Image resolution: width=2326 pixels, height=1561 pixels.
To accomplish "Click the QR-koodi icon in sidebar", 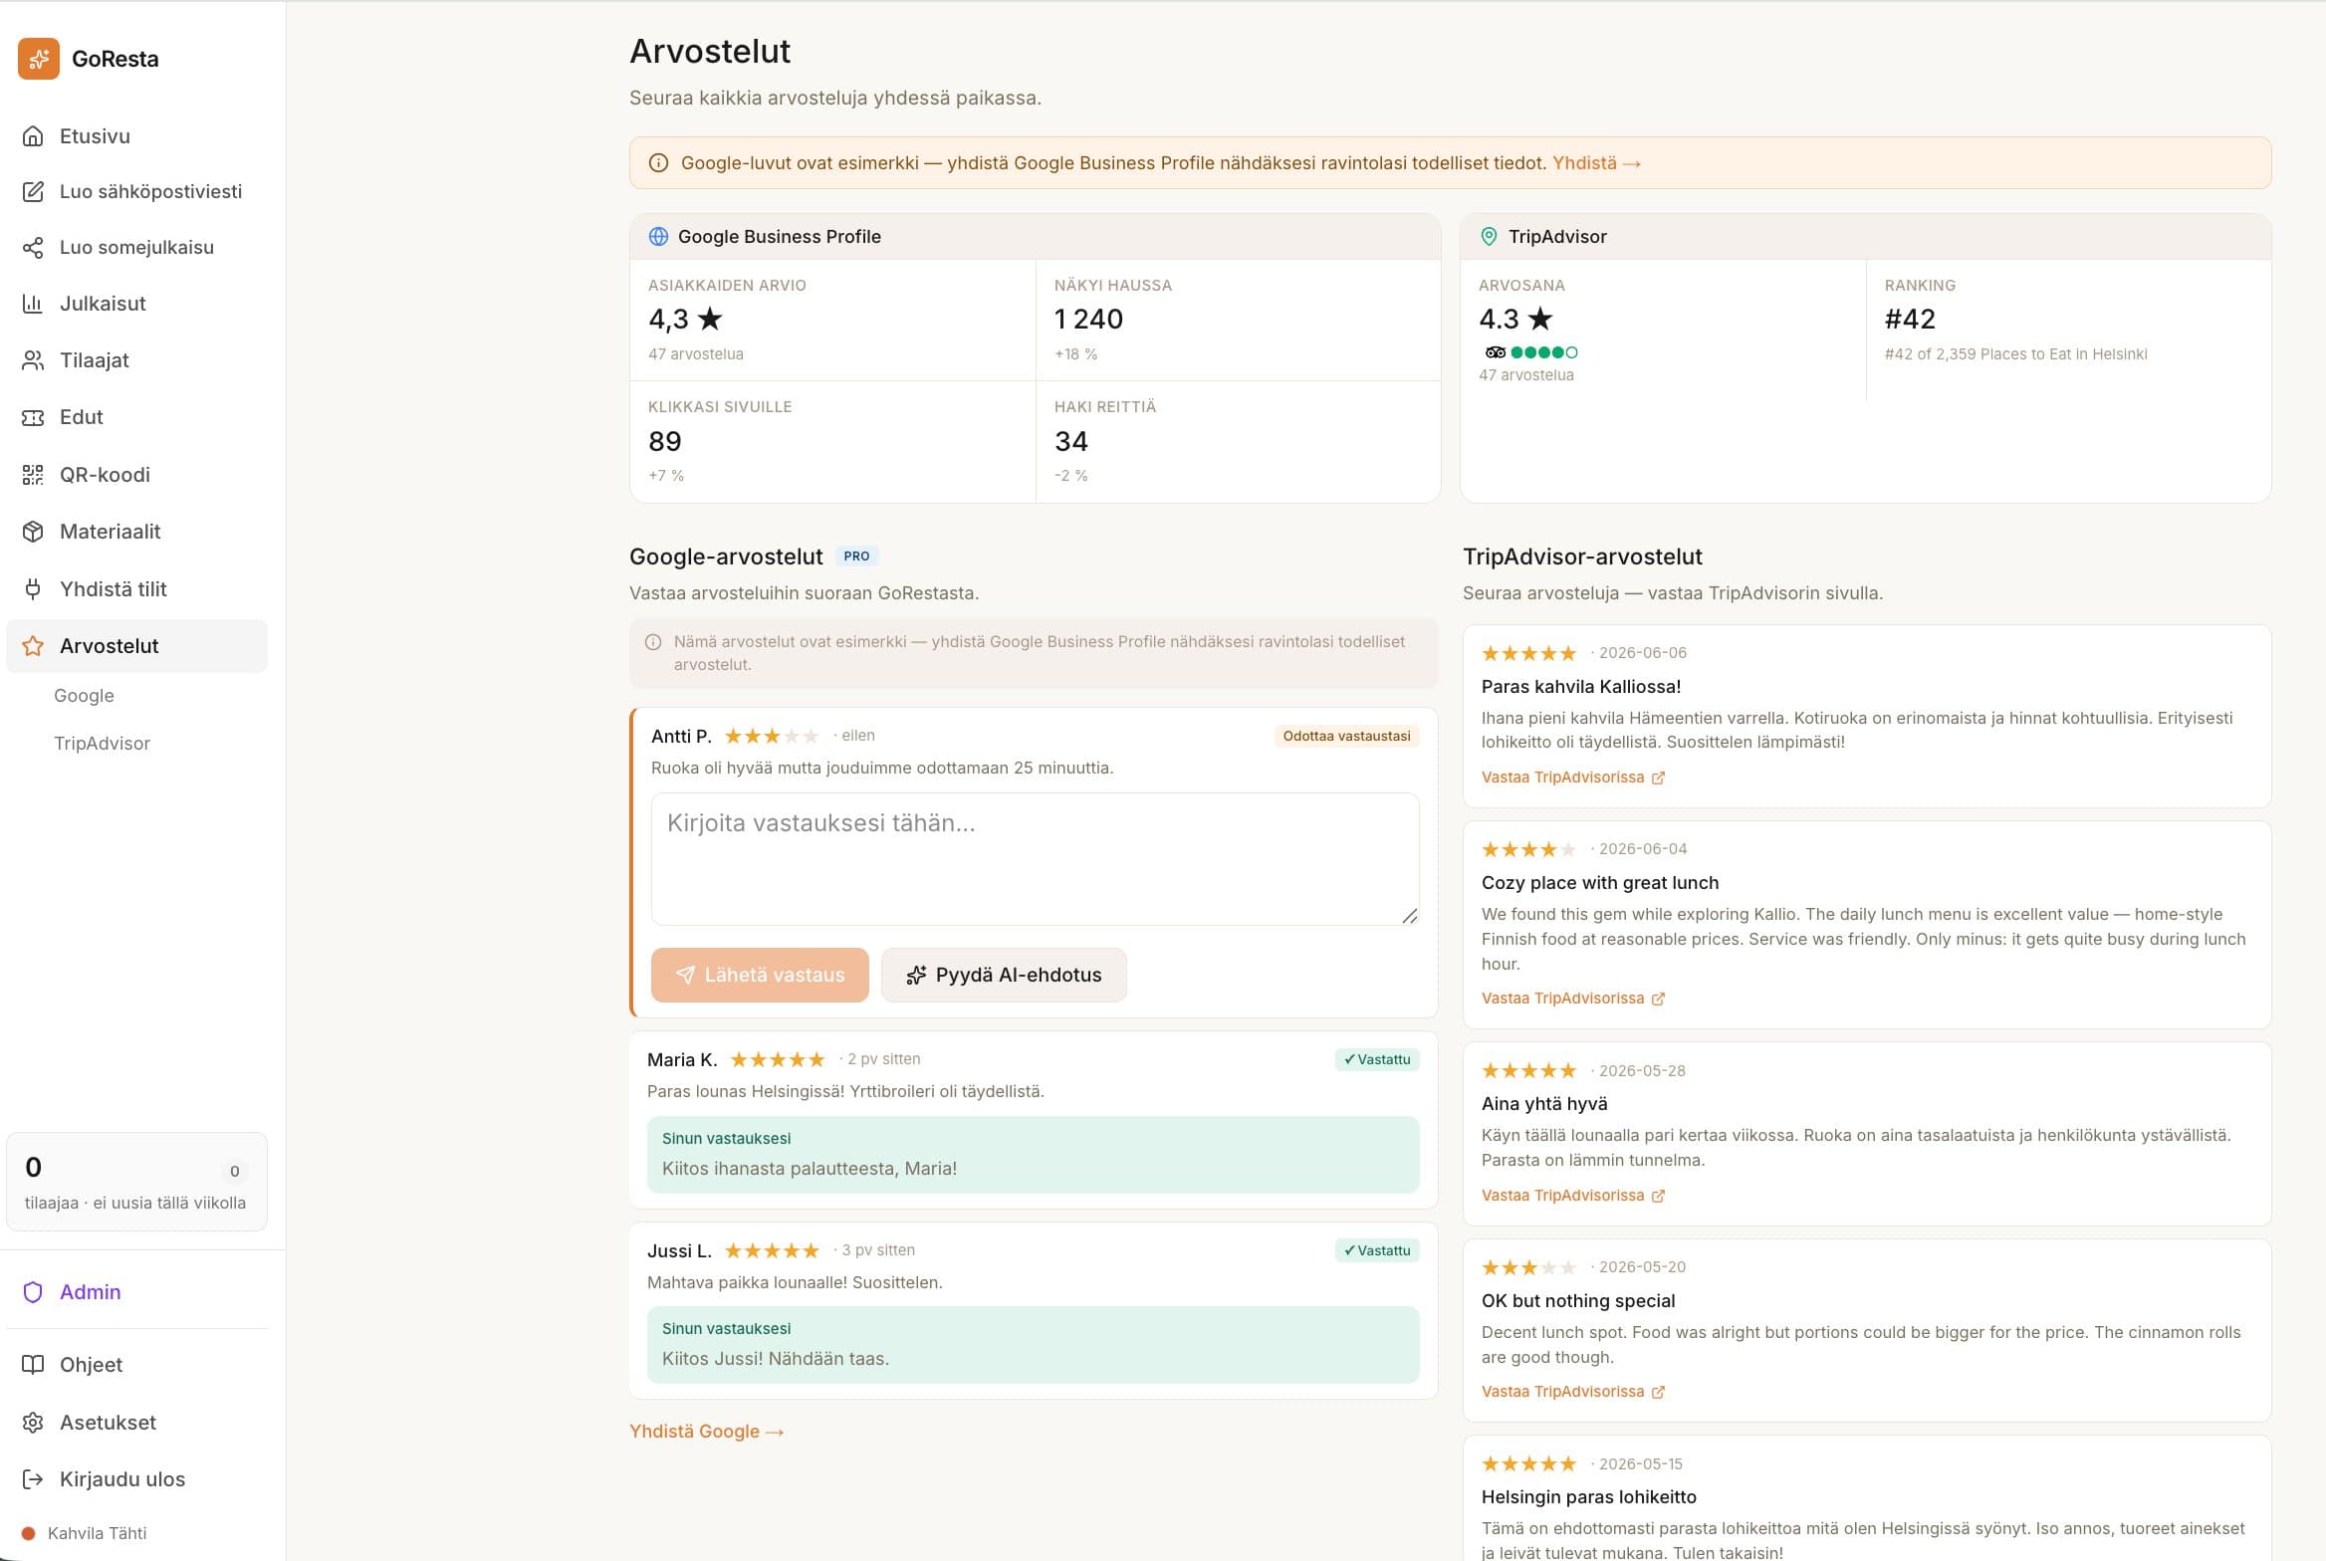I will coord(33,475).
